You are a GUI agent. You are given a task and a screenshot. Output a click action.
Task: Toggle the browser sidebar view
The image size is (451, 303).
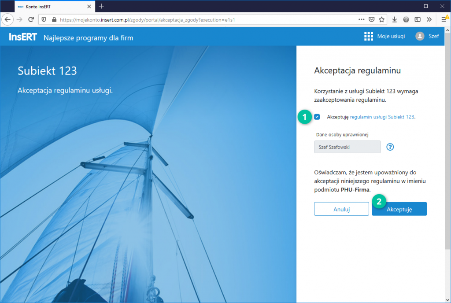click(418, 19)
